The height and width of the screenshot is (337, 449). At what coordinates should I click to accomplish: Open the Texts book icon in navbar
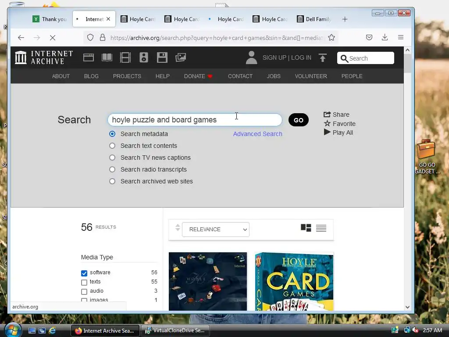point(107,57)
